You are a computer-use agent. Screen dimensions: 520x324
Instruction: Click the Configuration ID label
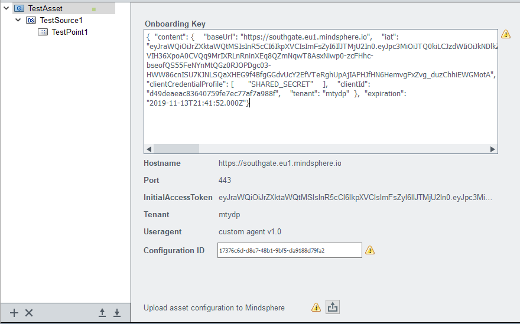click(174, 250)
